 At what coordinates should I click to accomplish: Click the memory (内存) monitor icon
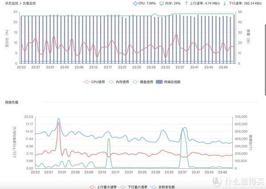[162, 3]
